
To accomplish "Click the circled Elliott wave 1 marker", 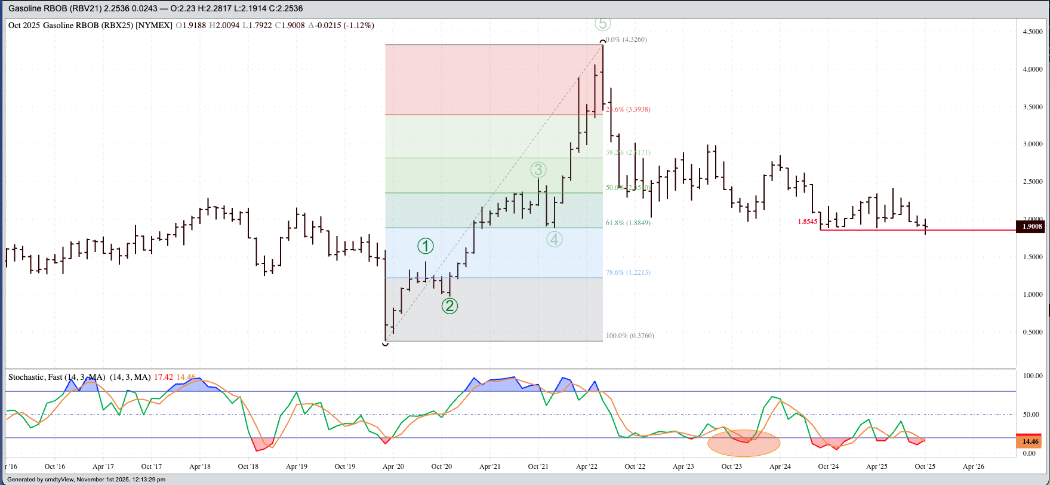I will 426,245.
